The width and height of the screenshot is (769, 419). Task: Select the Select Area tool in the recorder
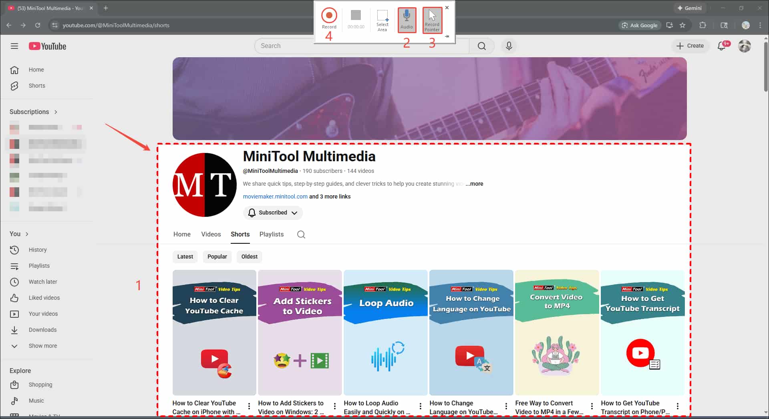pyautogui.click(x=382, y=19)
